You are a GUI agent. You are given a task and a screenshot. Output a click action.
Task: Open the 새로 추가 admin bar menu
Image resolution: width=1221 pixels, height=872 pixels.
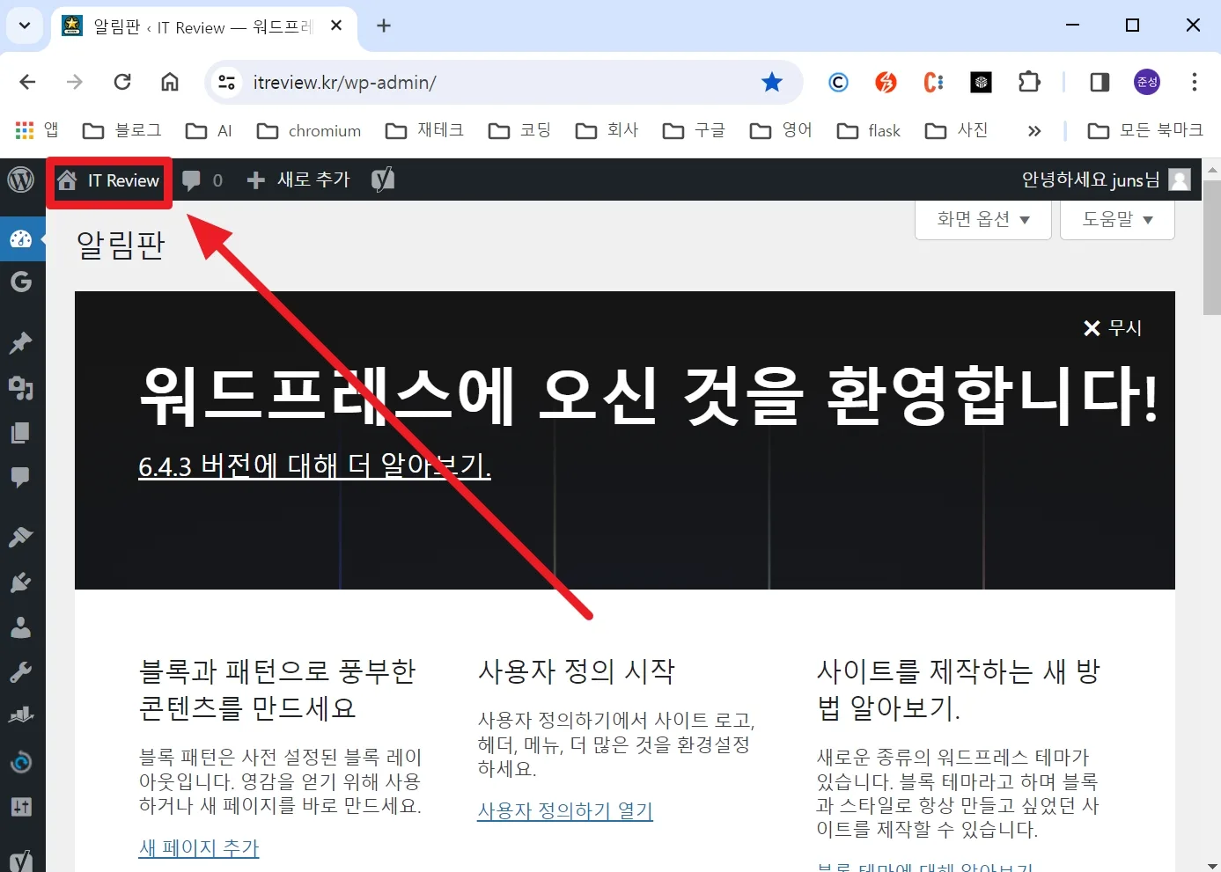[299, 180]
